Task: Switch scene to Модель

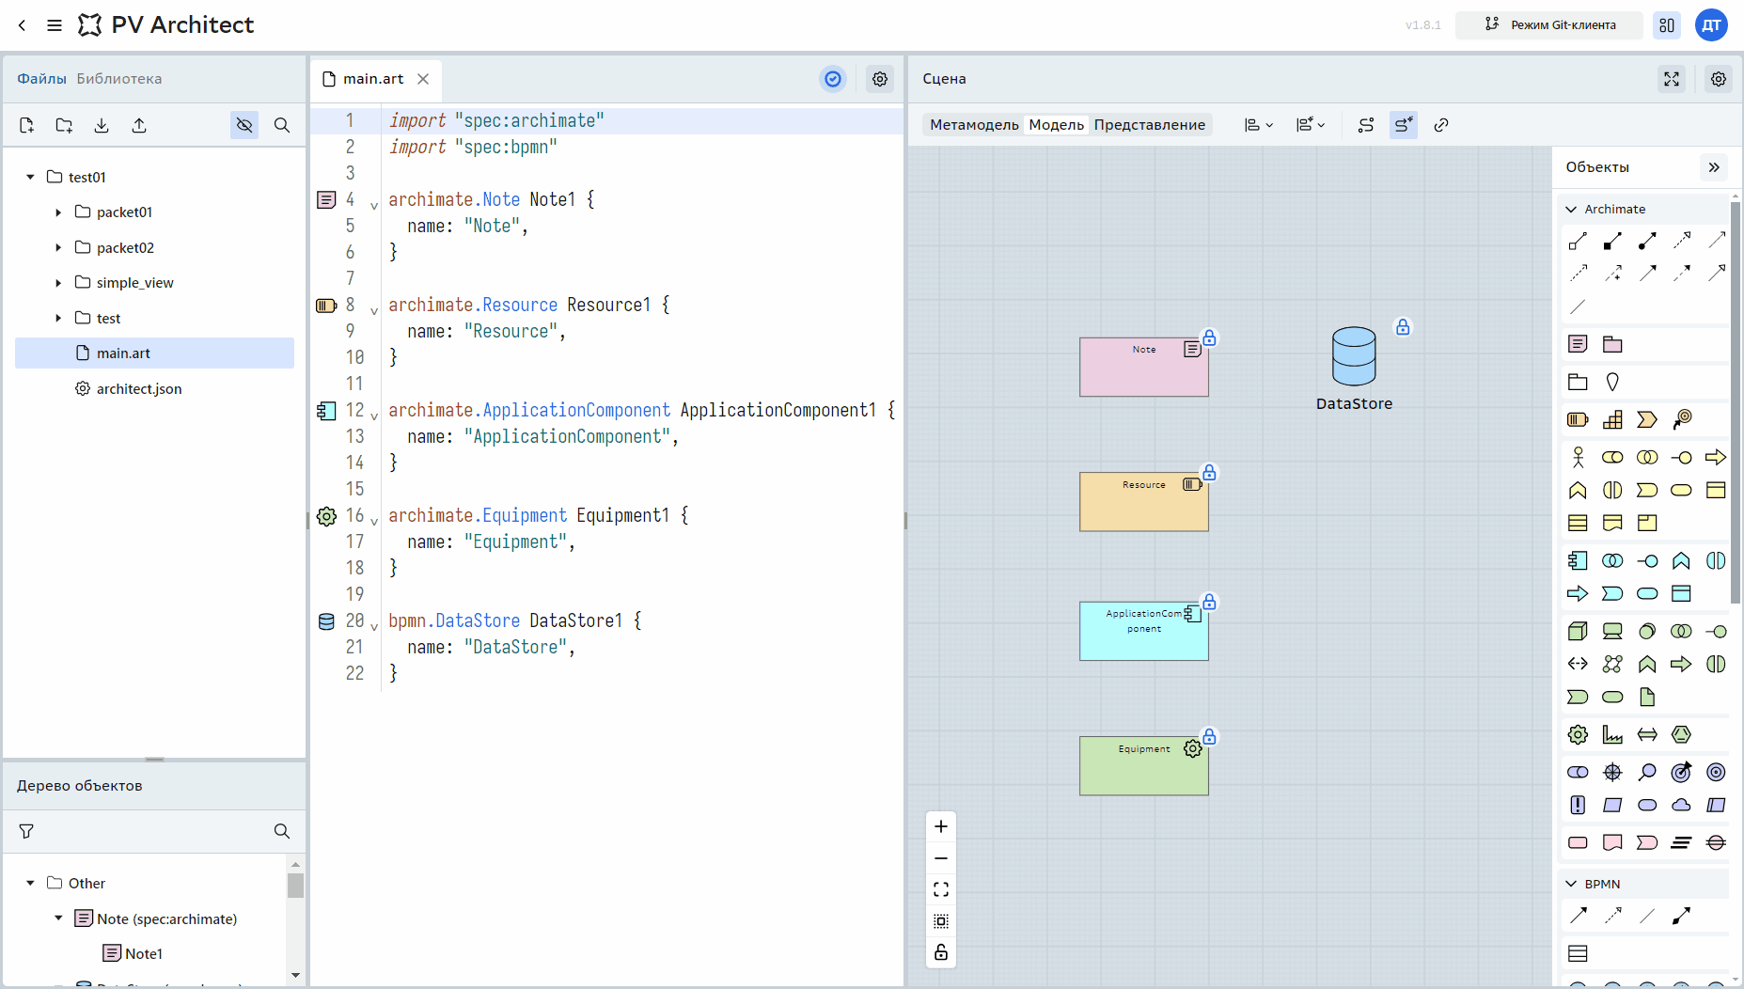Action: 1057,125
